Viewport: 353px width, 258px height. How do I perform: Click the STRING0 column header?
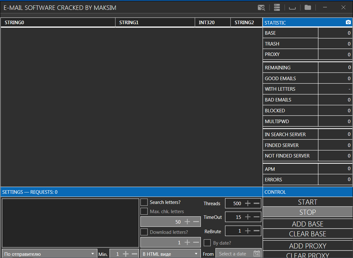point(58,23)
